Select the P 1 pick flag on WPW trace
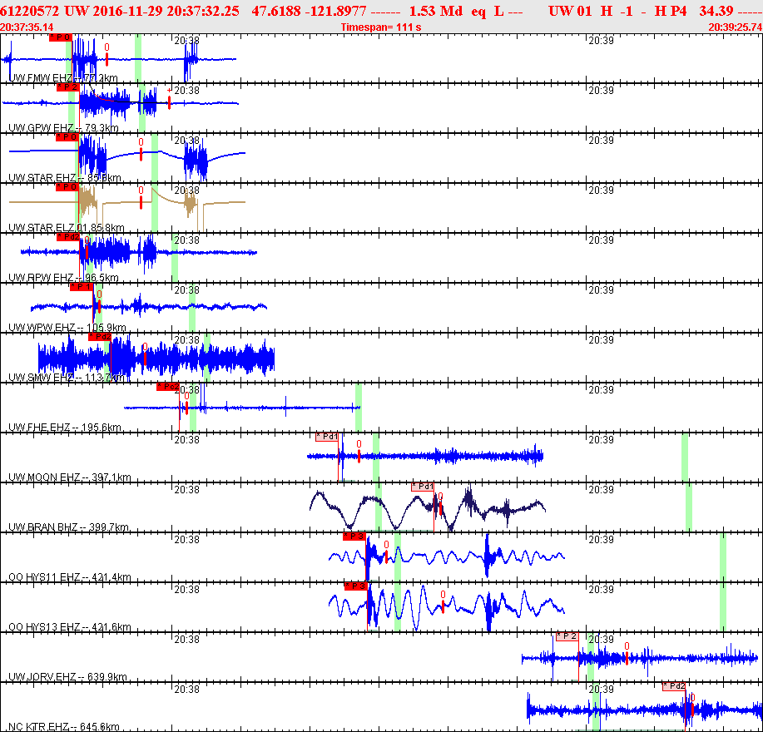The image size is (763, 732). click(82, 287)
